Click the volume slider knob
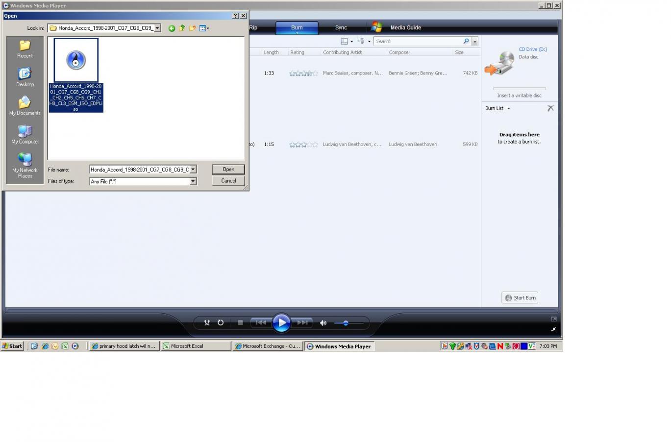The height and width of the screenshot is (442, 671). (346, 323)
